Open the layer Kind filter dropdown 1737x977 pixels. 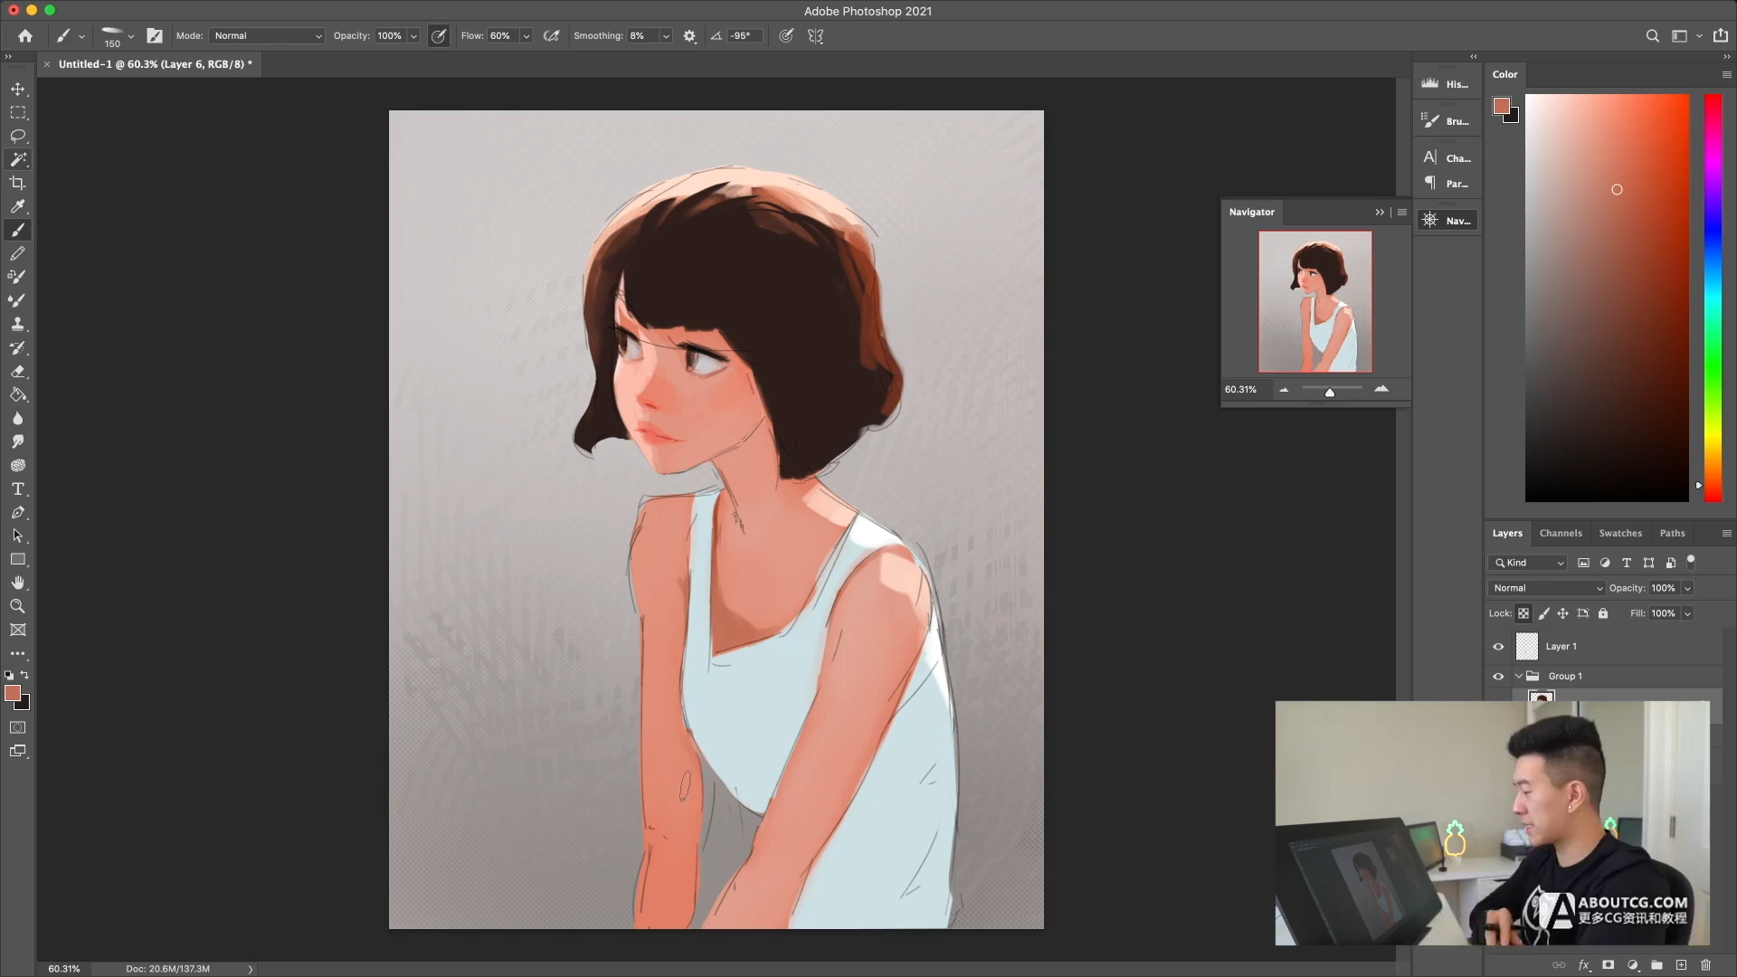pos(1528,563)
